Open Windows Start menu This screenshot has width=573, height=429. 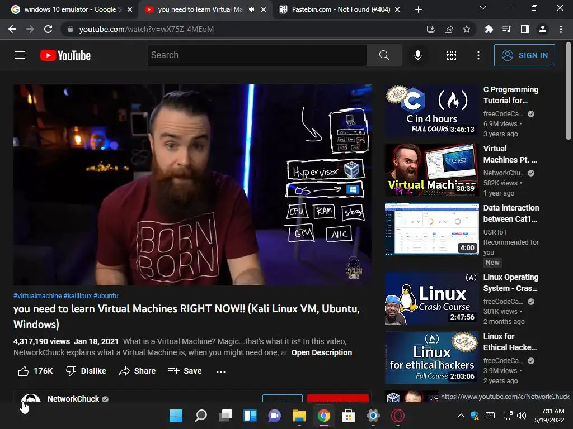pyautogui.click(x=176, y=416)
